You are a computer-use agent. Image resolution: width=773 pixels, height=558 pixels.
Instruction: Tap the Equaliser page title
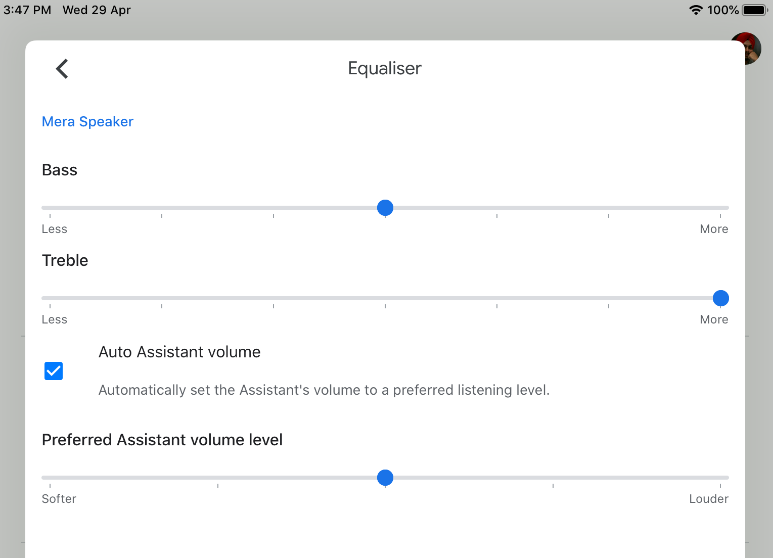pos(384,68)
